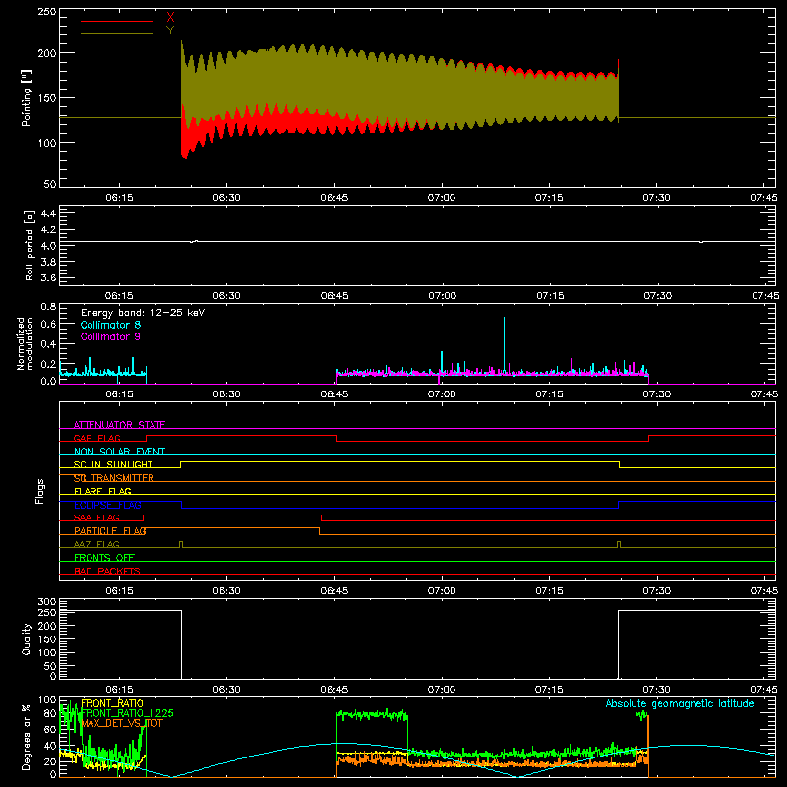Click the 'Roll period [s]' axis title
787x787 pixels.
tap(29, 245)
